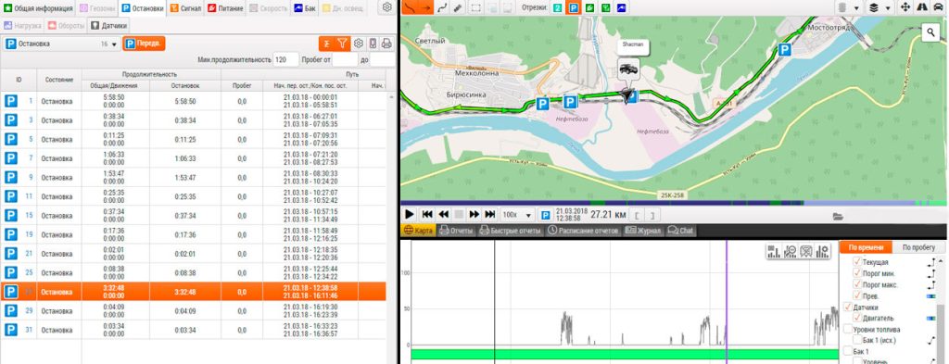Click the Переда. orange button
The image size is (949, 364).
click(x=144, y=44)
